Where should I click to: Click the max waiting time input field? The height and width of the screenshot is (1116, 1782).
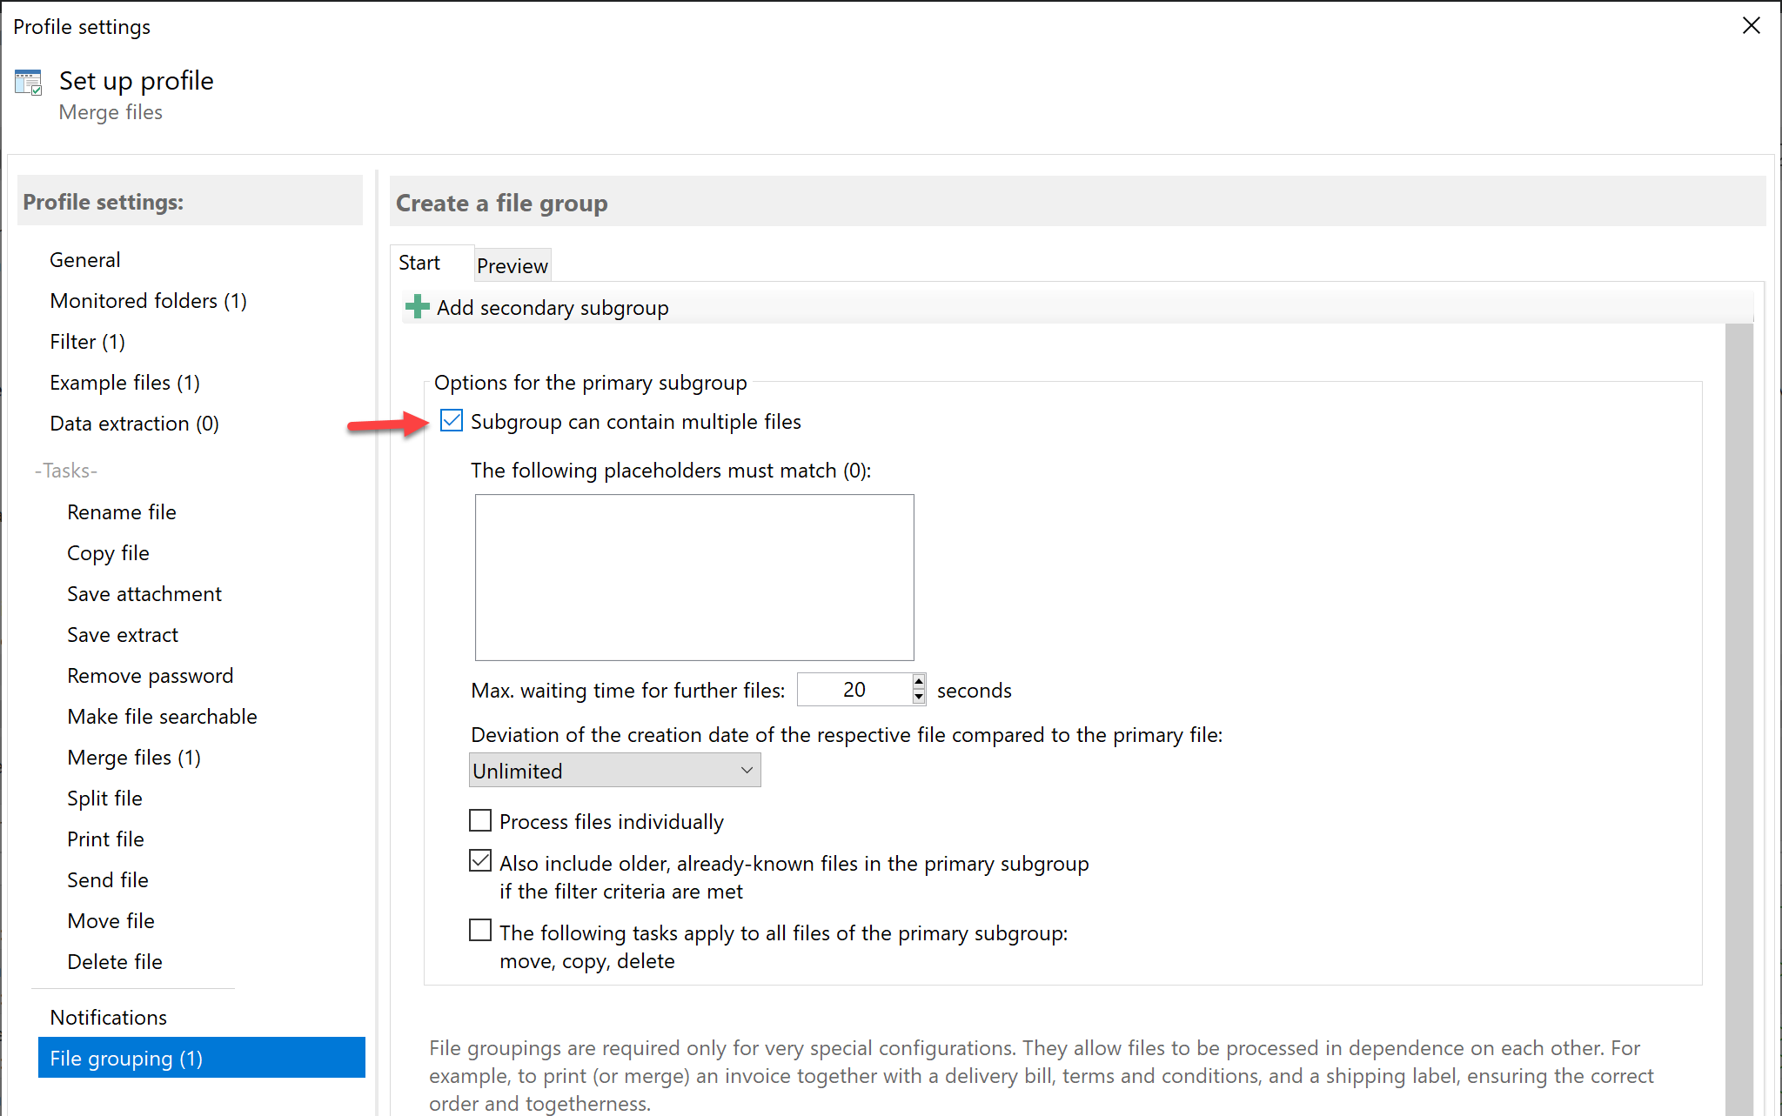click(861, 689)
